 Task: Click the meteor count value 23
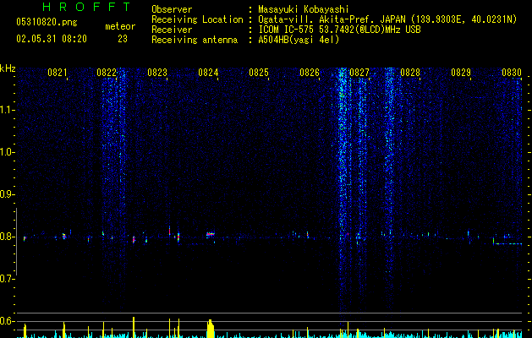123,39
